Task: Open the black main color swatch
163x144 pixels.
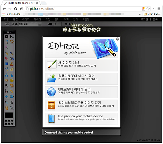Action: point(9,115)
